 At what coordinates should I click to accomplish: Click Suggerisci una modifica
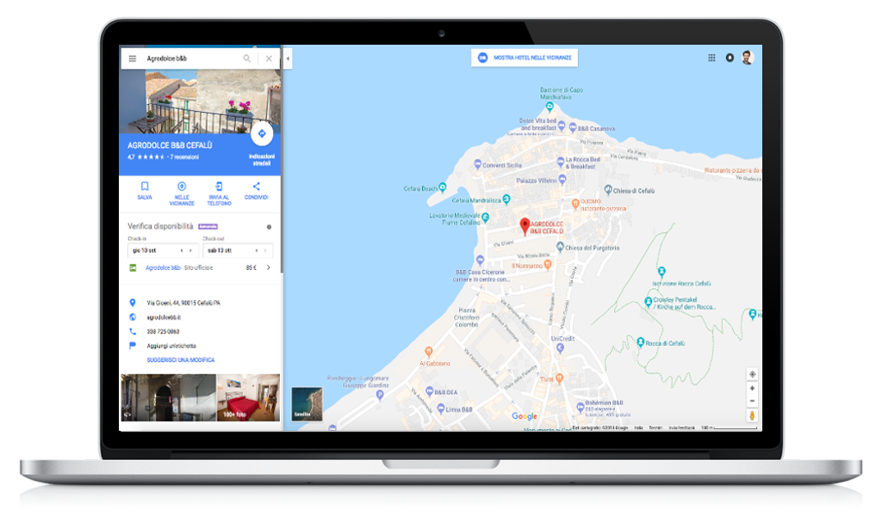181,360
